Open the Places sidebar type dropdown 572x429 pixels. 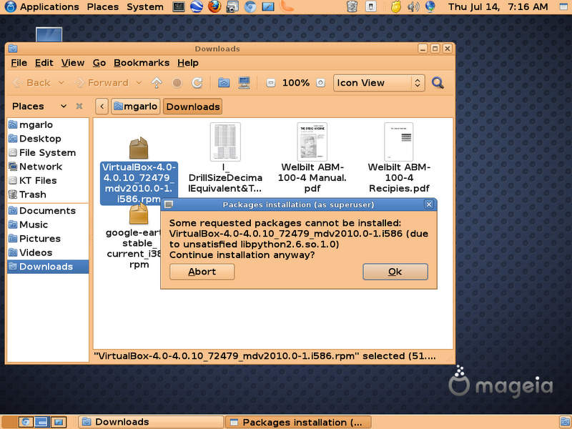[x=39, y=106]
